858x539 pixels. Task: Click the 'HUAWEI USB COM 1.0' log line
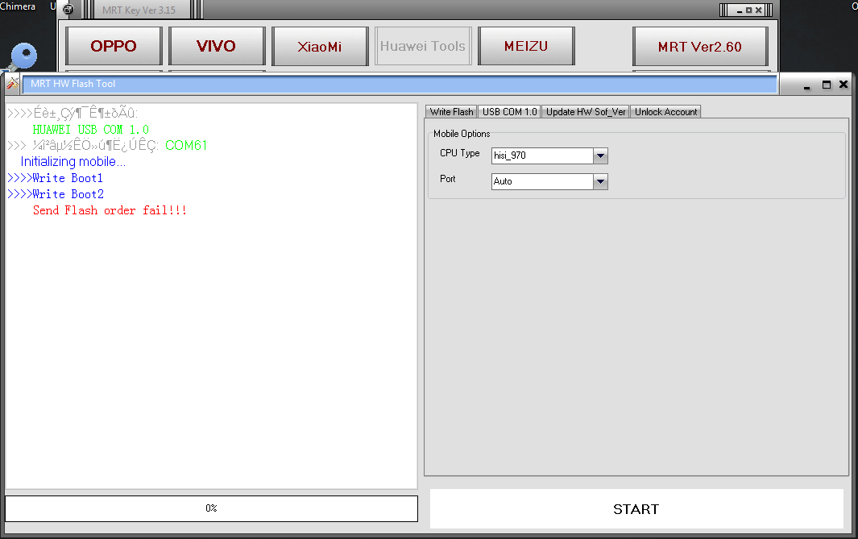(91, 130)
